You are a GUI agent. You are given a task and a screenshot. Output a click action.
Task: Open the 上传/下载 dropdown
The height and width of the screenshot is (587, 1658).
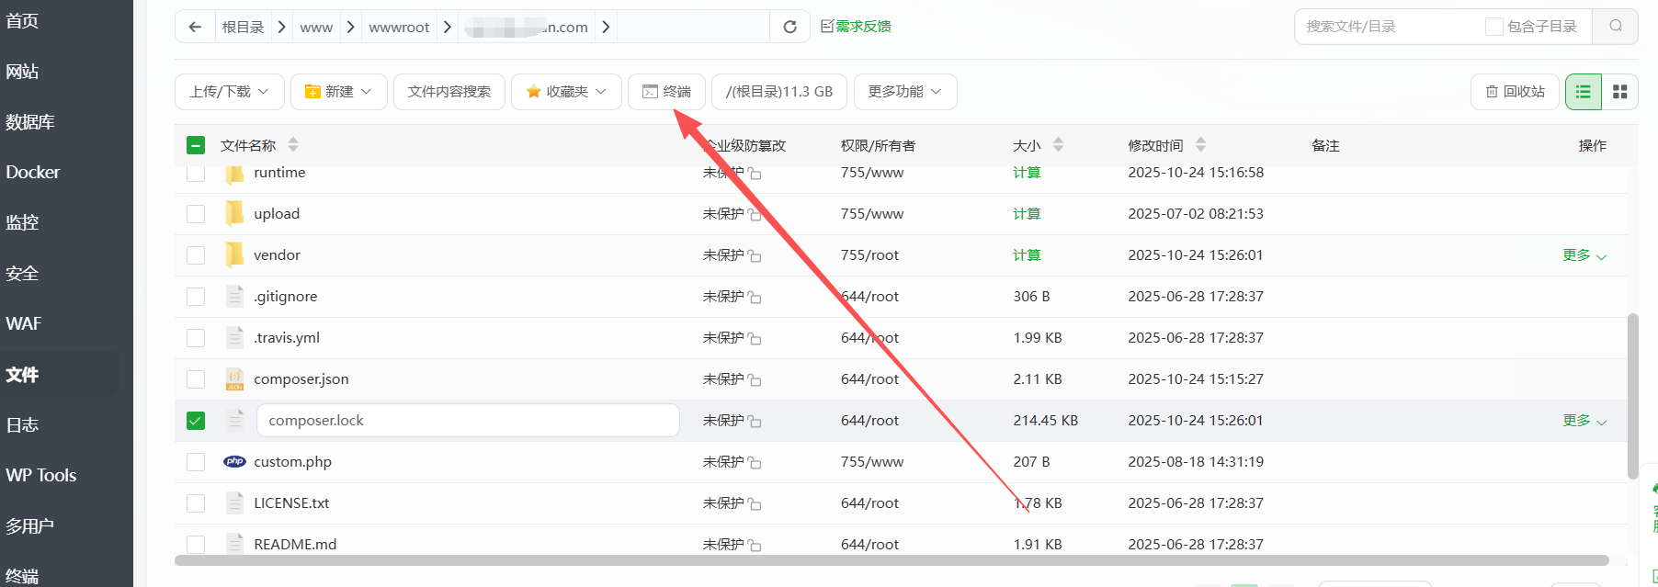coord(229,92)
